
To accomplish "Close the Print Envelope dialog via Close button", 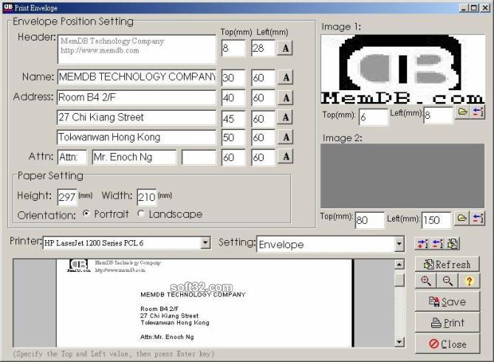I will [x=447, y=344].
